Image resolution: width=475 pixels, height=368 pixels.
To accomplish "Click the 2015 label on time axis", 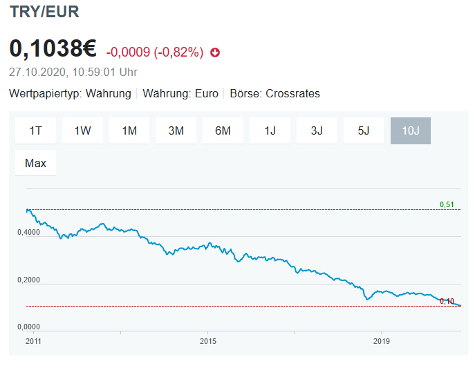I will [x=208, y=341].
